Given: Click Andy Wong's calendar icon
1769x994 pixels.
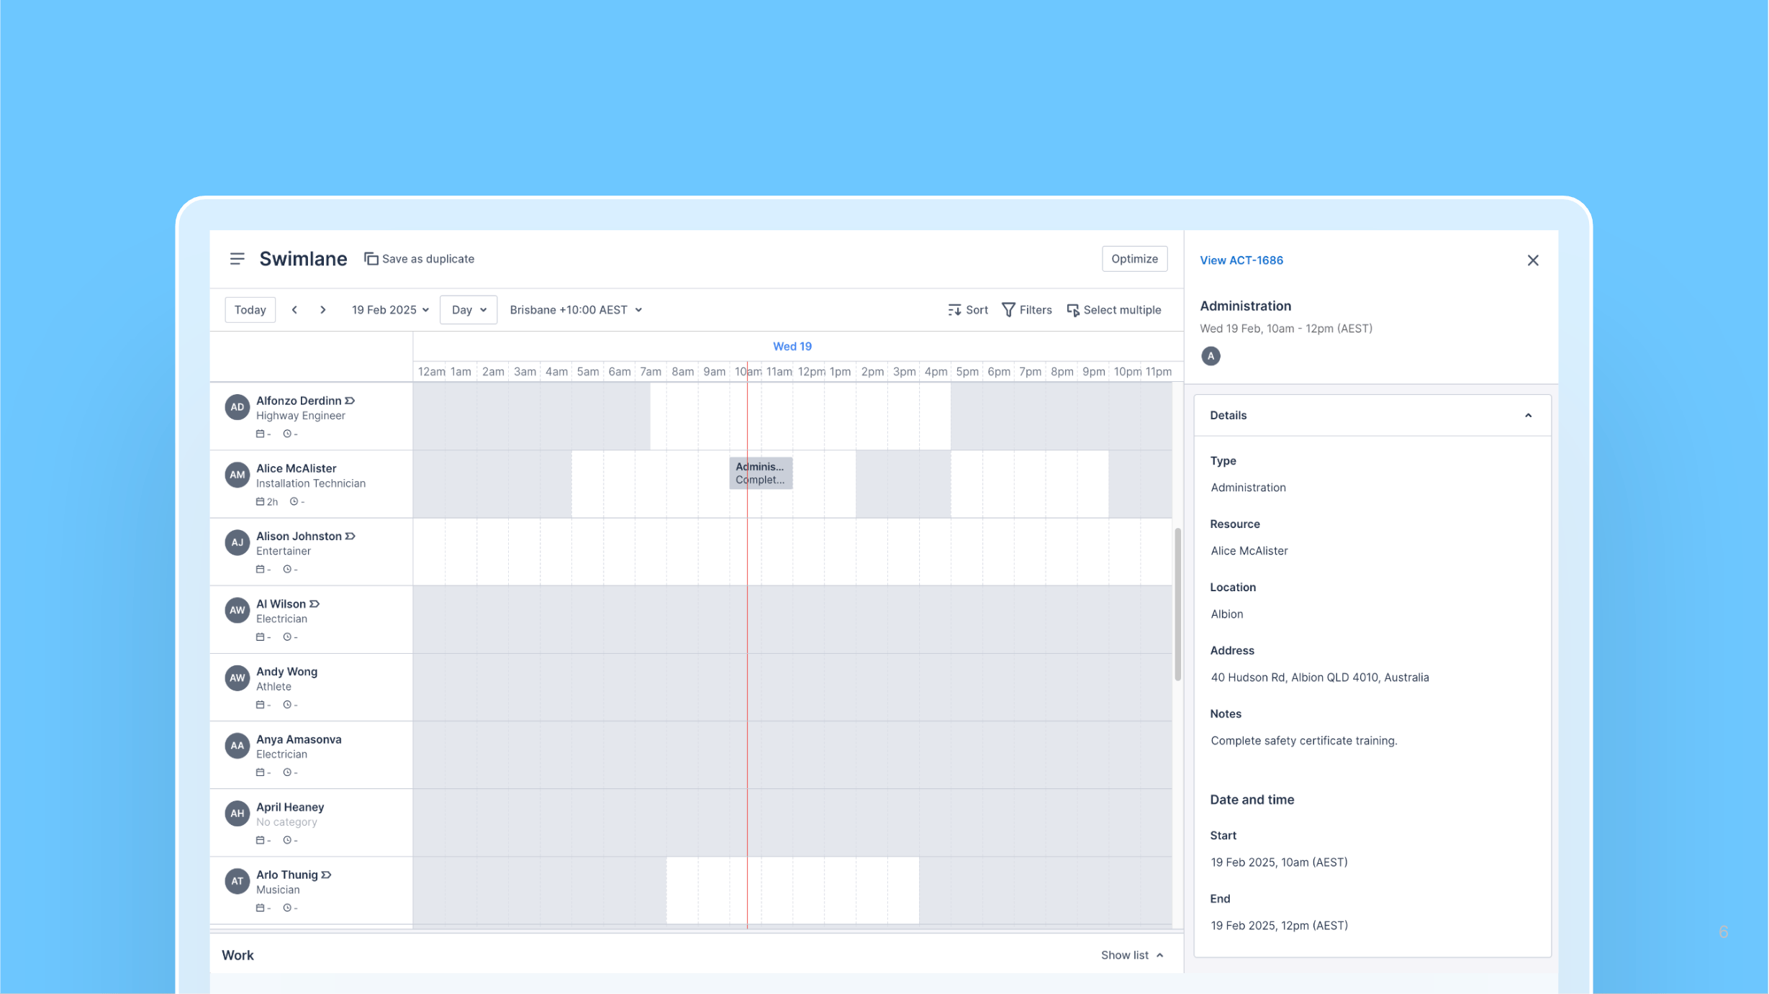Looking at the screenshot, I should 260,705.
